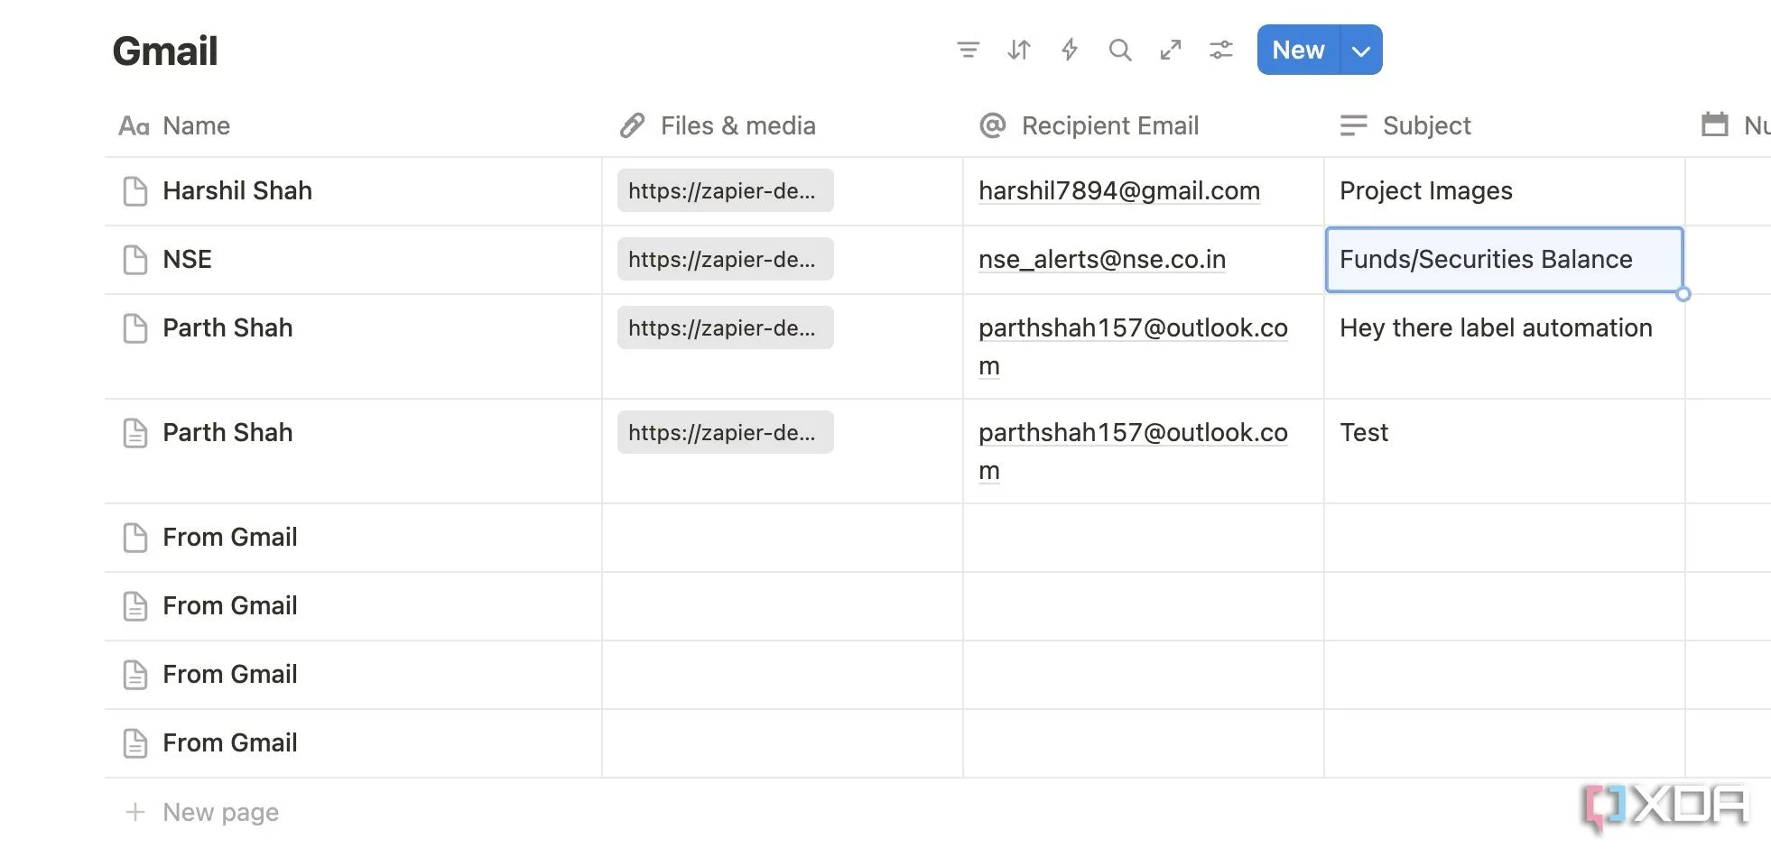
Task: Open database full-page expand arrows icon
Action: (x=1170, y=50)
